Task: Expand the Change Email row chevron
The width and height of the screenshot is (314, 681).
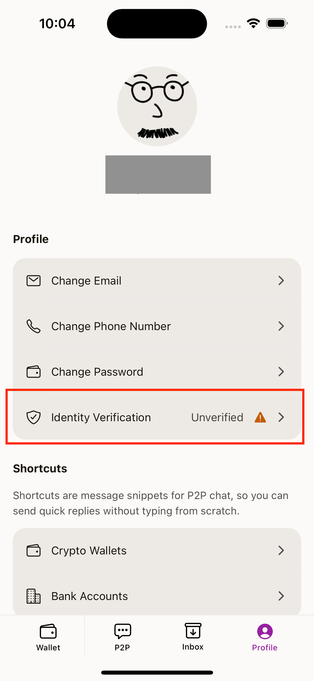Action: tap(281, 280)
